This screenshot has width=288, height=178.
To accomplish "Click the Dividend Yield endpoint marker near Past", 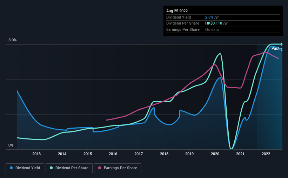I will [282, 49].
